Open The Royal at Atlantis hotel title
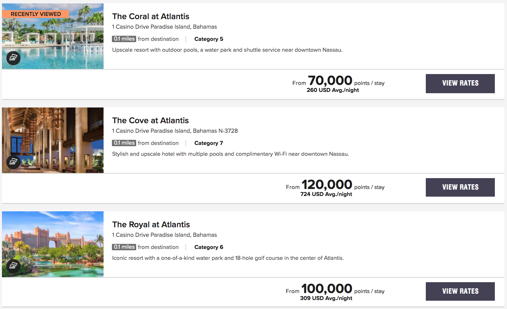Viewport: 507px width, 309px height. pyautogui.click(x=151, y=224)
